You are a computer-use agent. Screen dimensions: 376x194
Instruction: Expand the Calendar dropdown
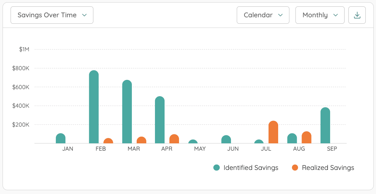263,15
